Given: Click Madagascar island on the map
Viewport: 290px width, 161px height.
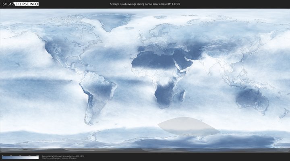Looking at the screenshot, I should point(182,95).
